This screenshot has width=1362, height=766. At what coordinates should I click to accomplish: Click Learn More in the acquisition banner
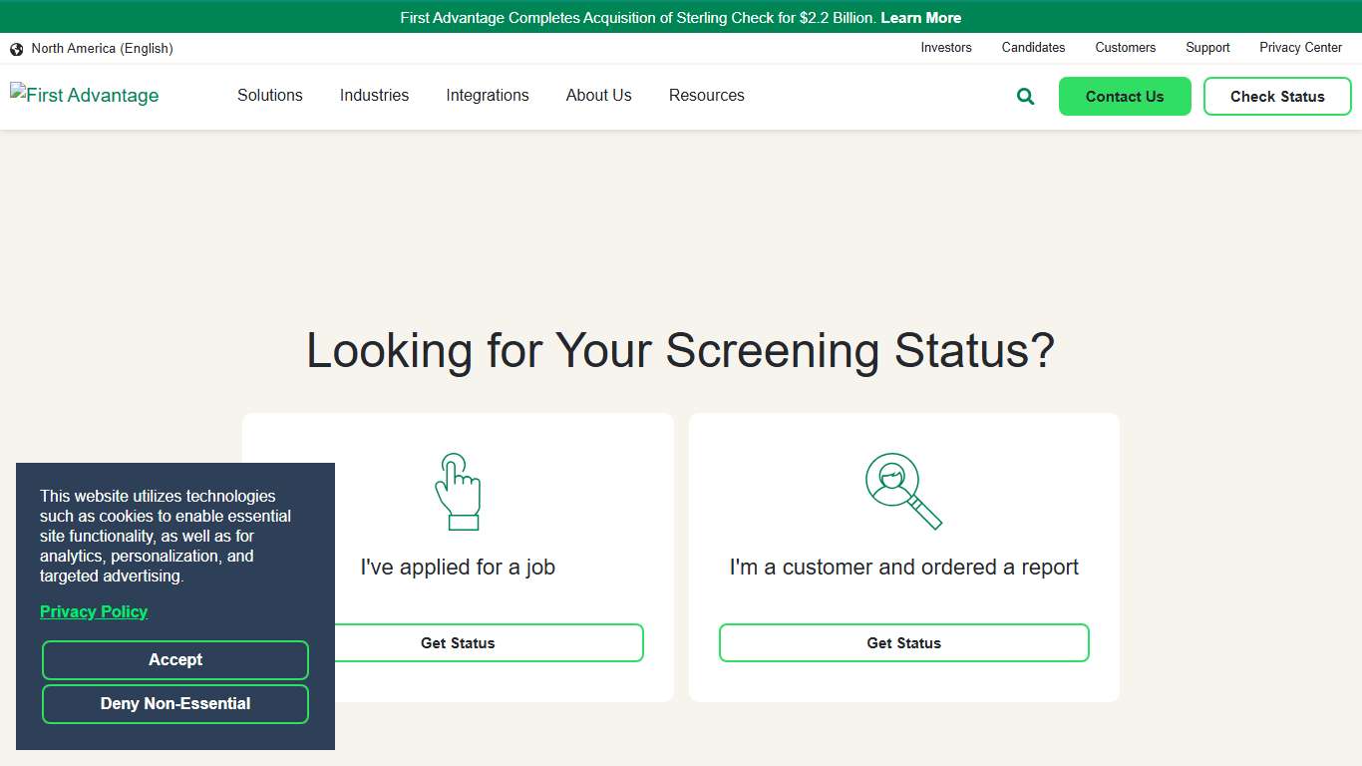[920, 17]
